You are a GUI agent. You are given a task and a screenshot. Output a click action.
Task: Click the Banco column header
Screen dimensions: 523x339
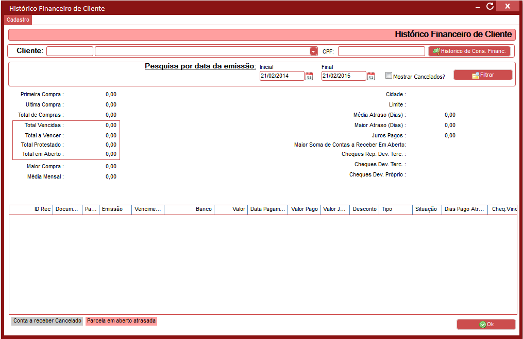189,209
